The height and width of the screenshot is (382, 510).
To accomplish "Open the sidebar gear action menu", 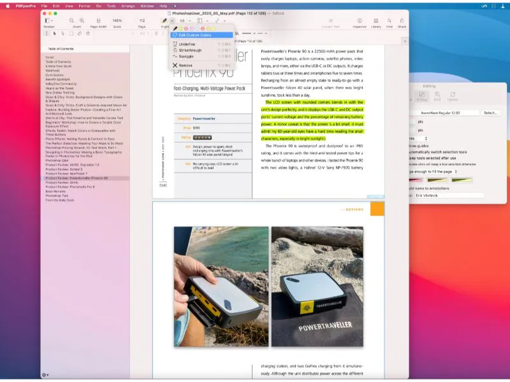I will point(45,375).
